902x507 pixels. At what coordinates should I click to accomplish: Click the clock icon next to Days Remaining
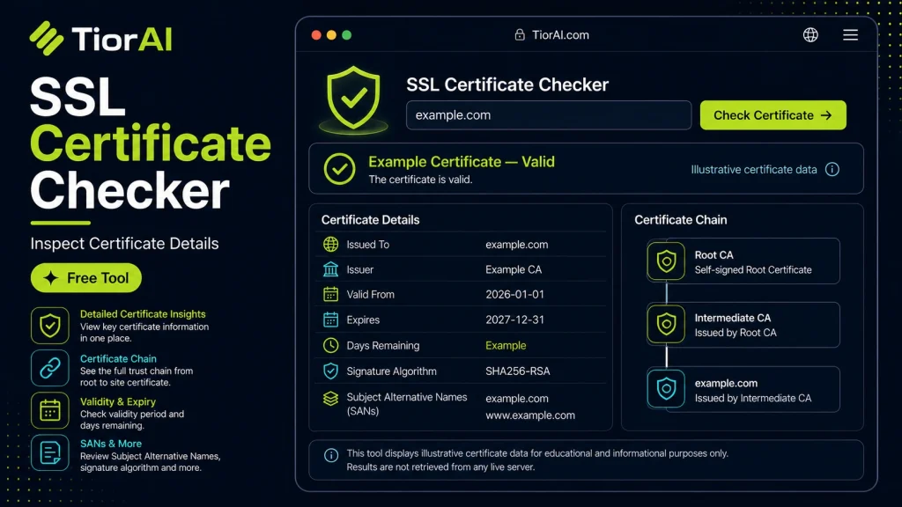pyautogui.click(x=331, y=345)
